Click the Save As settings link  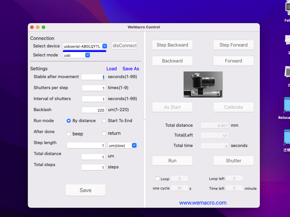coord(131,69)
